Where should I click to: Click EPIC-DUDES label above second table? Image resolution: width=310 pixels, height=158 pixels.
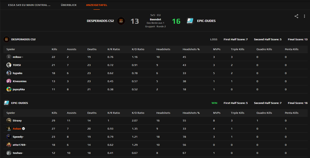tap(20, 103)
